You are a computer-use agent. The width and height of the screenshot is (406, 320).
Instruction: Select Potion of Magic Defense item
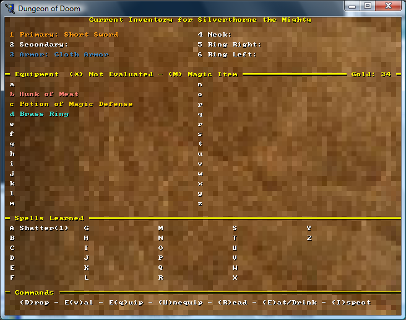pyautogui.click(x=76, y=104)
